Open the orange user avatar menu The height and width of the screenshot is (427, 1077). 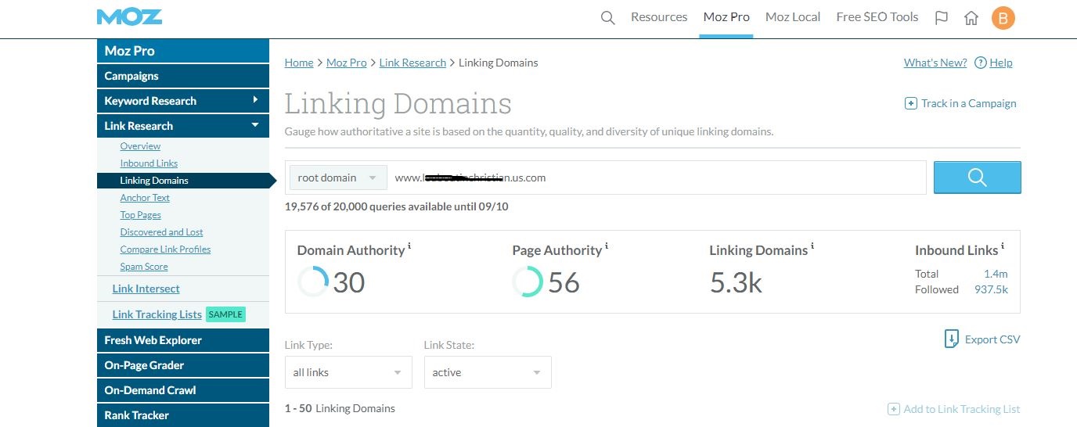(x=1003, y=17)
